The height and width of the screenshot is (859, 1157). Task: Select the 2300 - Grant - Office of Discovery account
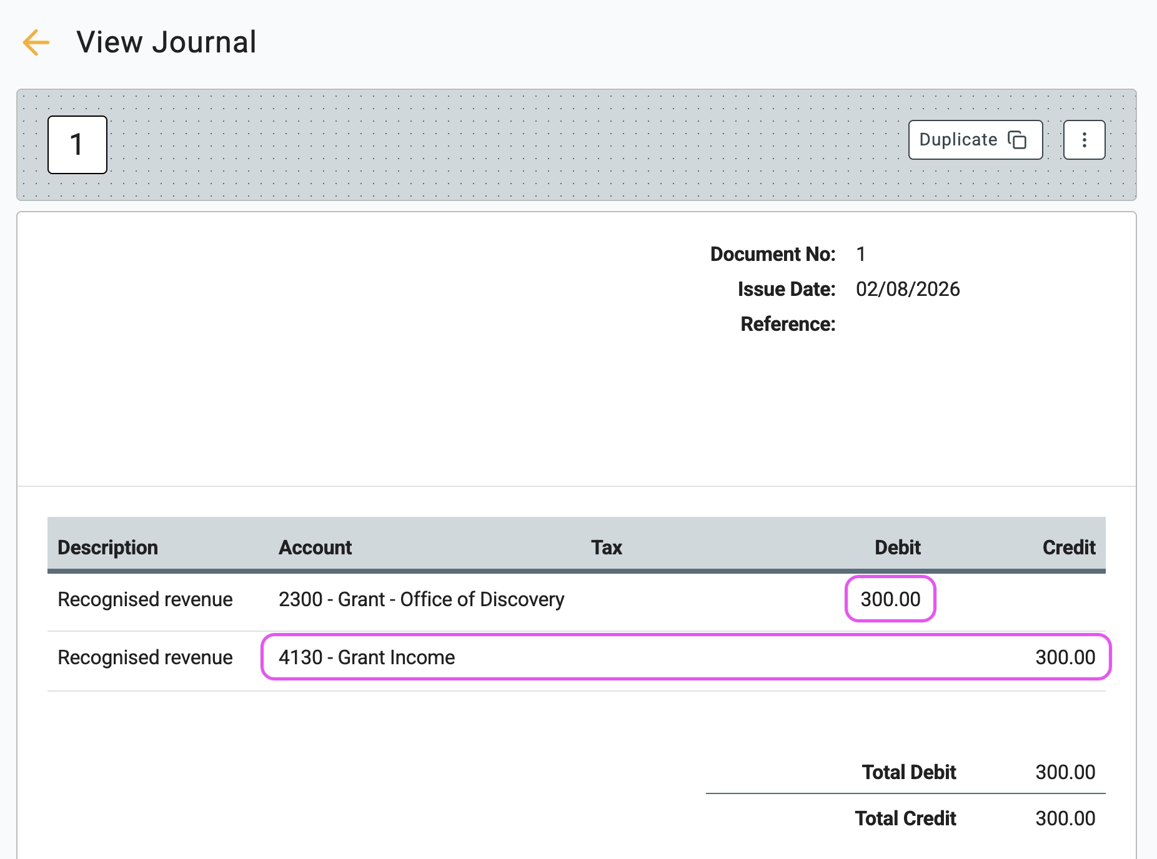(421, 599)
